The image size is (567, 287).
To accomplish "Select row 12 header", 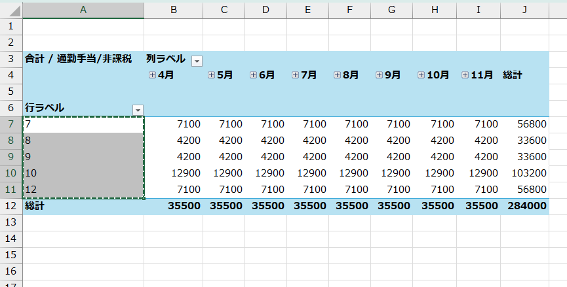I will (11, 206).
